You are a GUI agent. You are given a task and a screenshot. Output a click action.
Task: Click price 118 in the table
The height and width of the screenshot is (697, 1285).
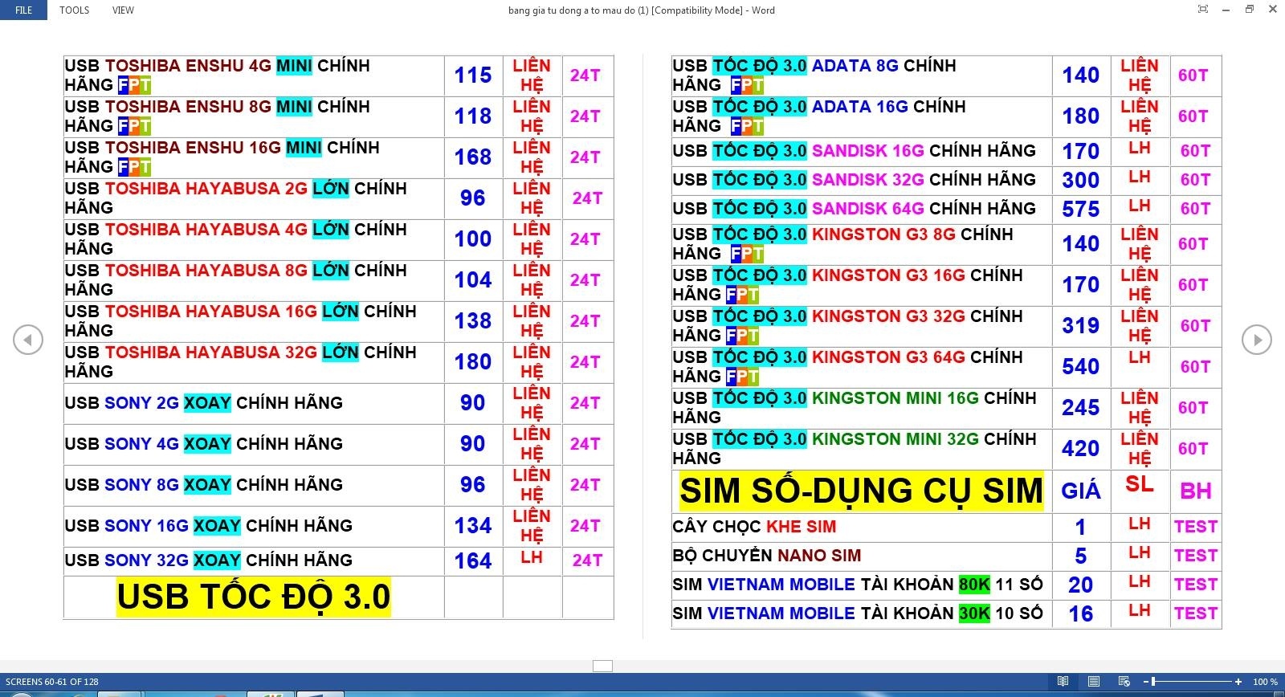coord(473,116)
